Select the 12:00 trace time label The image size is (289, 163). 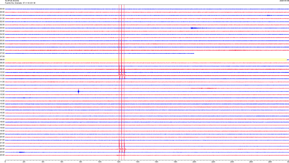(2, 85)
